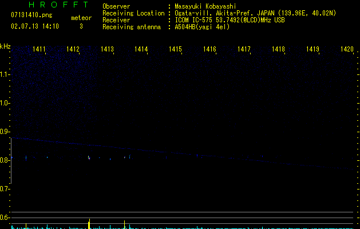
Task: Click the tall yellow spike after 1412
Action: pyautogui.click(x=89, y=224)
